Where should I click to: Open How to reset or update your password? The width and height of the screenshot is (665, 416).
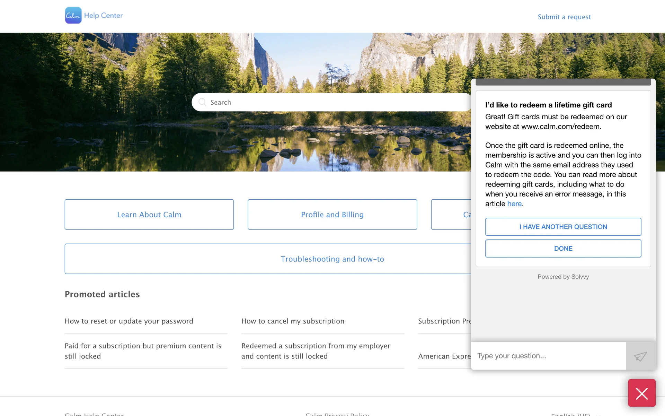click(129, 321)
